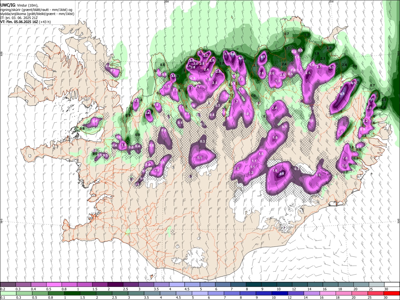This screenshot has width=400, height=300.
Task: Select the red rain swatch between 25 and 30
Action: [376, 293]
